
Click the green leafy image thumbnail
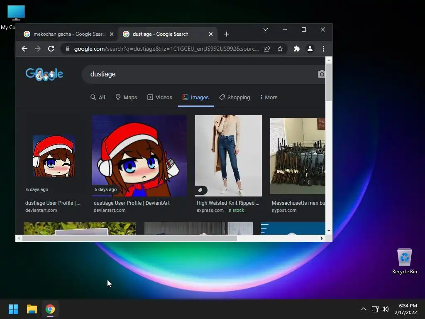click(80, 228)
